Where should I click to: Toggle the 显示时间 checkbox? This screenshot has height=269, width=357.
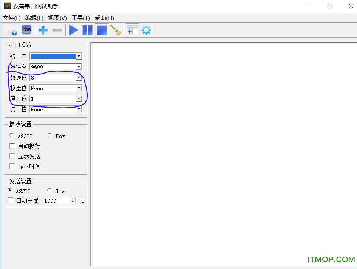12,166
